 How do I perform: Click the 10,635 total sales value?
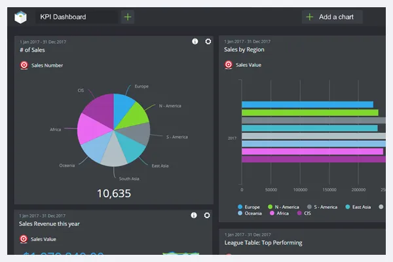[114, 194]
